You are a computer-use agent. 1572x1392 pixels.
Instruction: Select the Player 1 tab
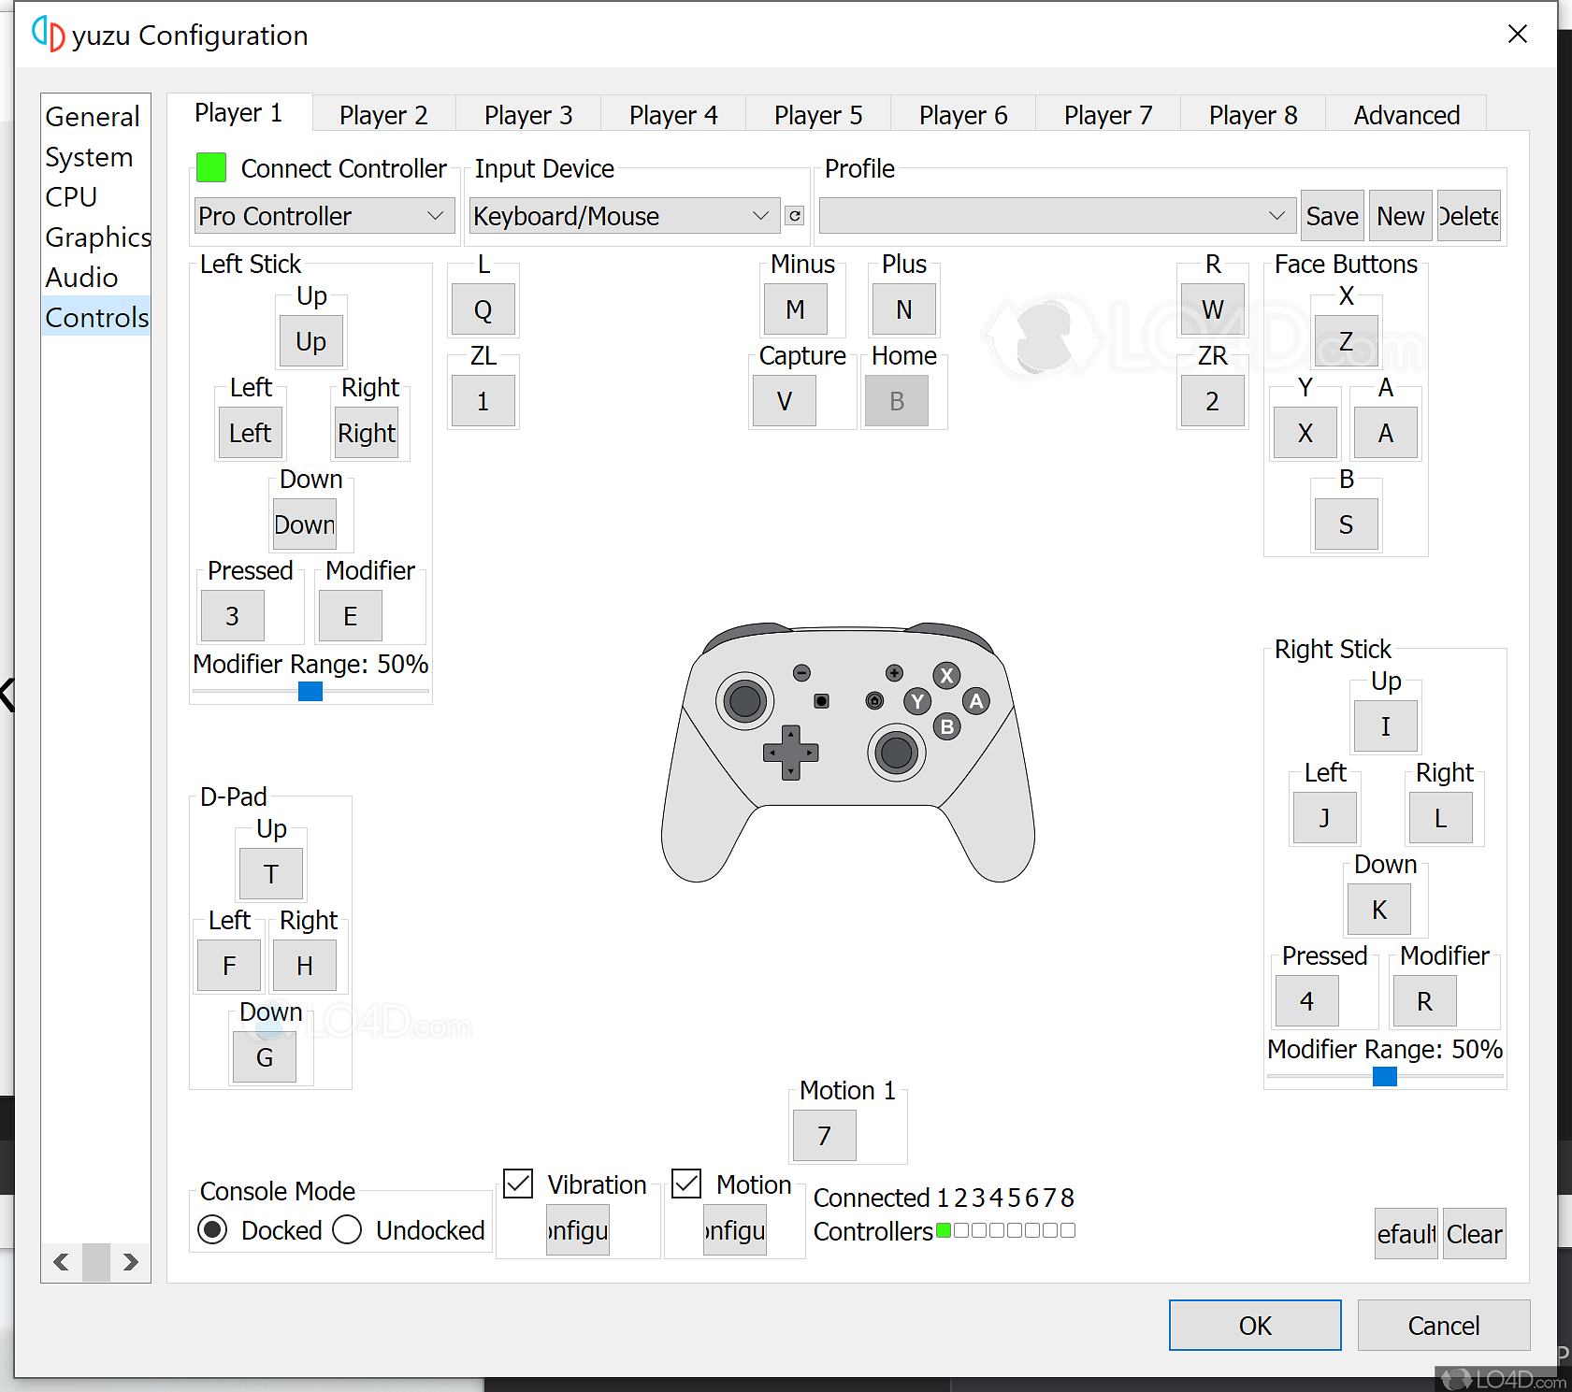[238, 113]
